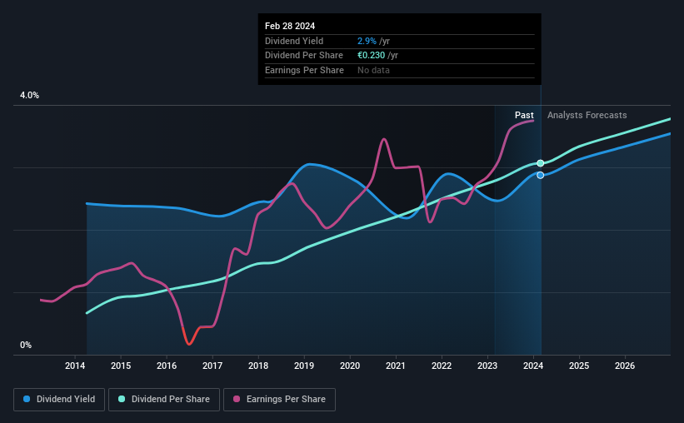Click the 2015 x-axis label
The height and width of the screenshot is (423, 684).
point(121,366)
